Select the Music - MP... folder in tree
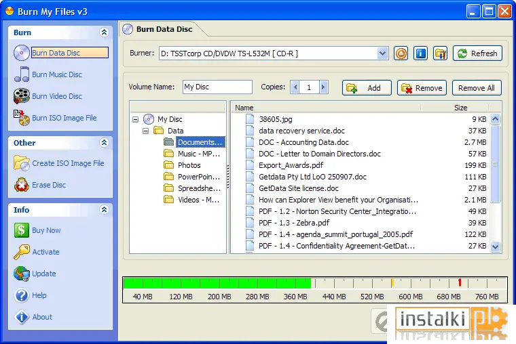 (199, 154)
